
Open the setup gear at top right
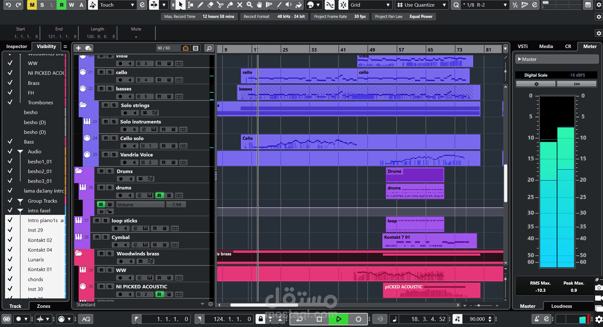[599, 5]
